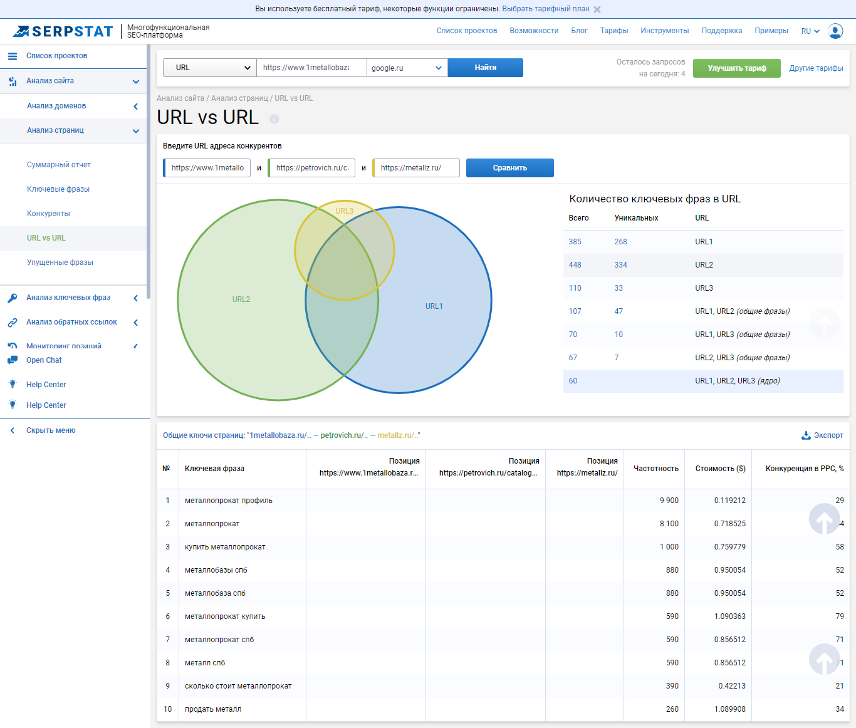Collapse the Анализ страниц chevron
The height and width of the screenshot is (728, 856).
pyautogui.click(x=136, y=131)
